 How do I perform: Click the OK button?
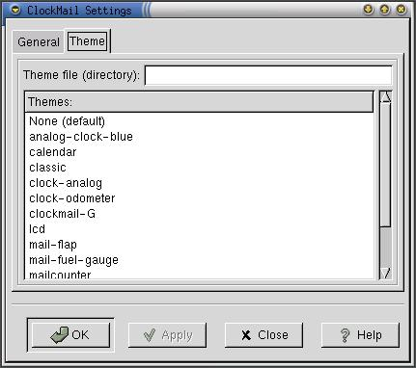[x=70, y=335]
